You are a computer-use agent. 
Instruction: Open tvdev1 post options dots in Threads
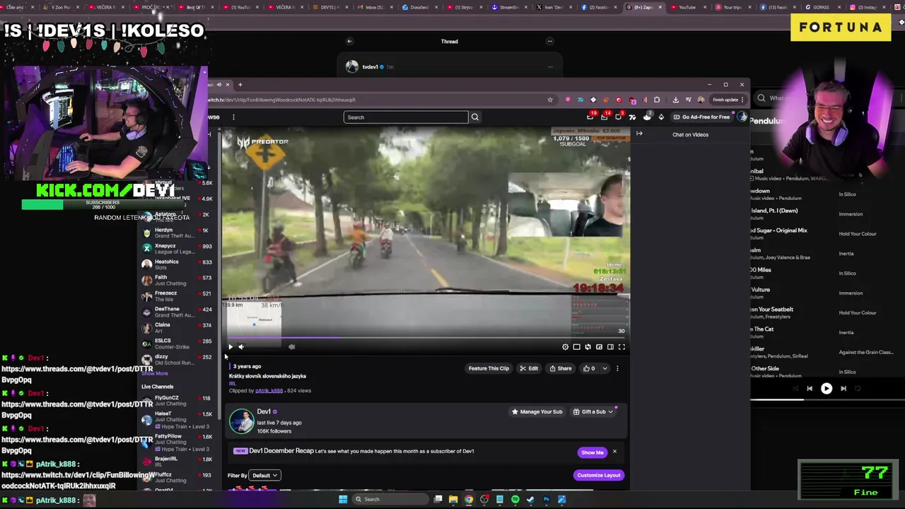coord(550,66)
